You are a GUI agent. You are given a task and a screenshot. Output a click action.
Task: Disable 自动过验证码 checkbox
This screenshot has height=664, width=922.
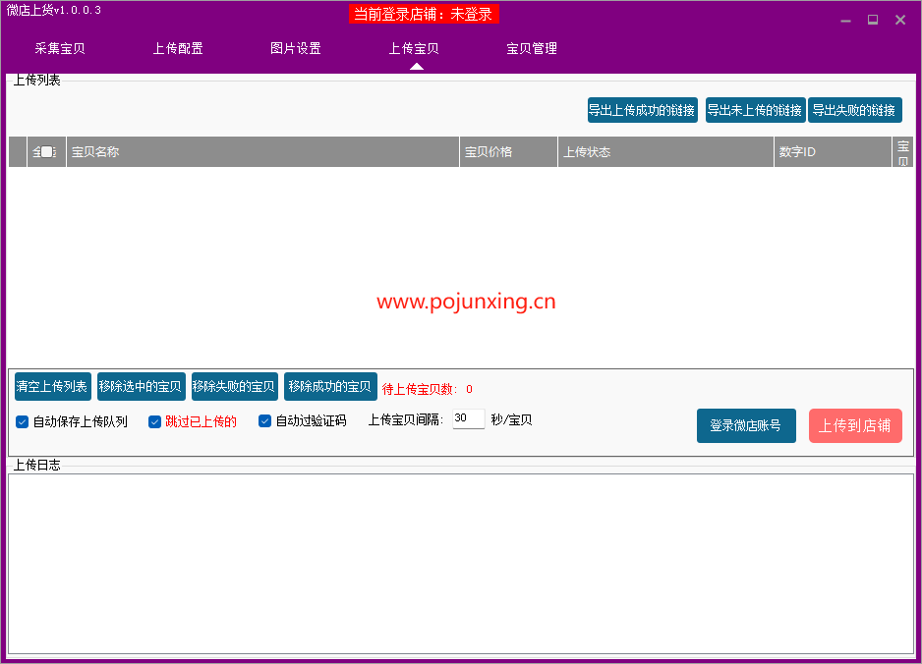coord(264,421)
